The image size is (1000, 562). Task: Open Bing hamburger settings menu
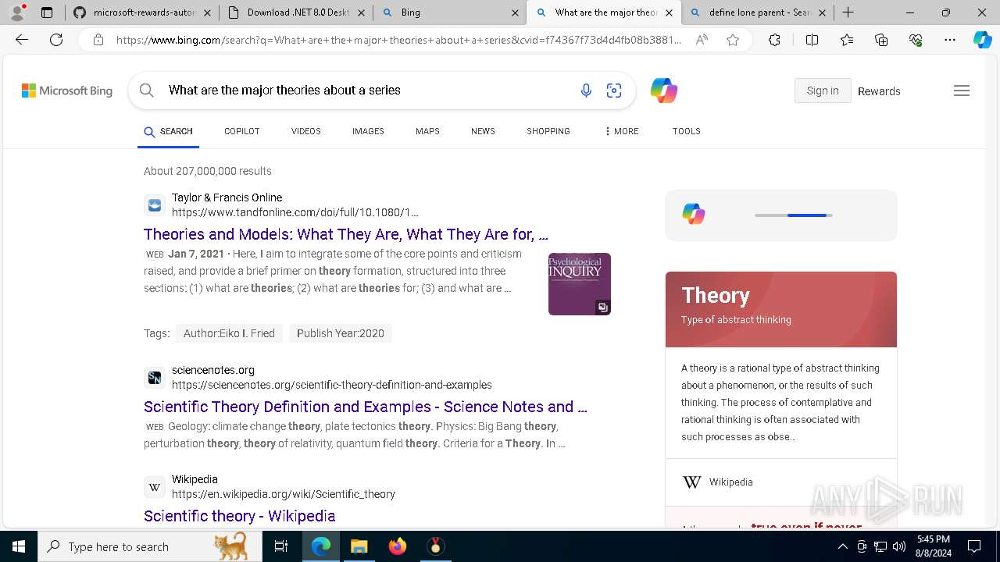click(962, 91)
